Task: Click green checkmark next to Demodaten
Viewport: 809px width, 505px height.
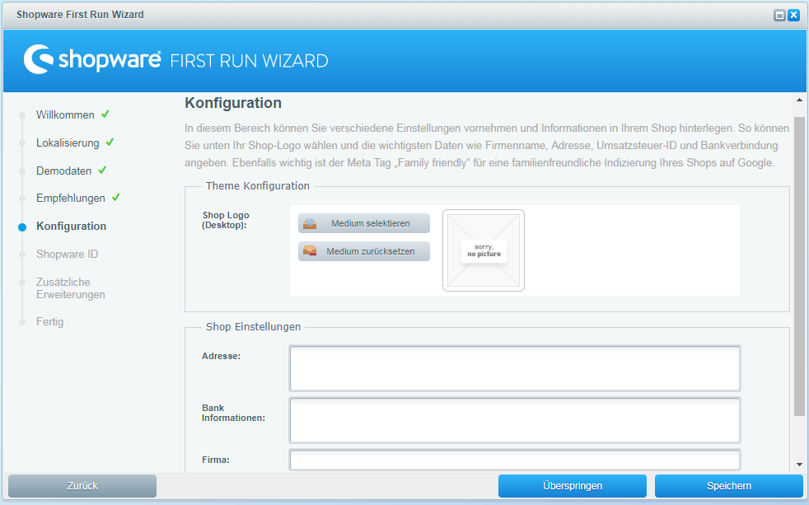Action: 102,170
